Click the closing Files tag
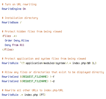The height and width of the screenshot is (99, 106). (8, 49)
